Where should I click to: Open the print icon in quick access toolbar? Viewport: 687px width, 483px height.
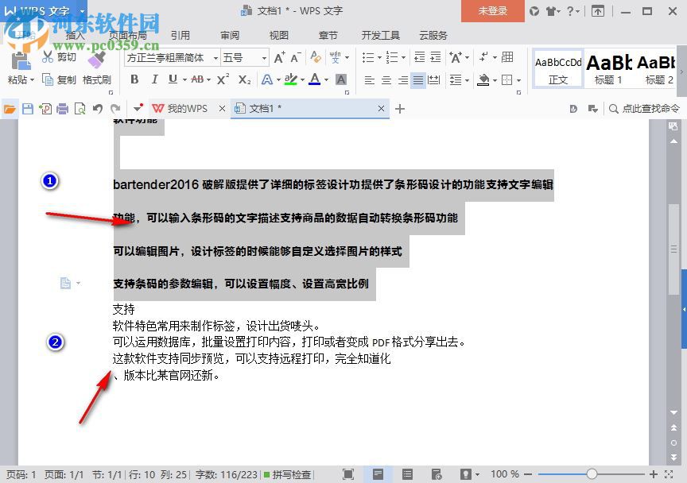pos(62,108)
